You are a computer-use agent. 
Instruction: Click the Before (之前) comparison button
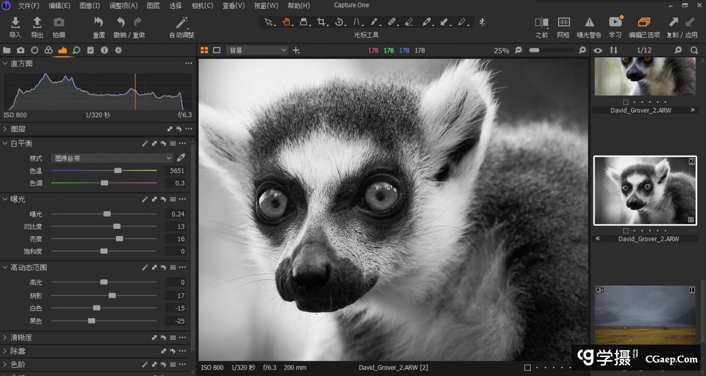(541, 23)
